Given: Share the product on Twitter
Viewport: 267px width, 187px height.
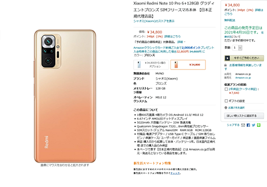Looking at the screenshot, I should point(253,125).
